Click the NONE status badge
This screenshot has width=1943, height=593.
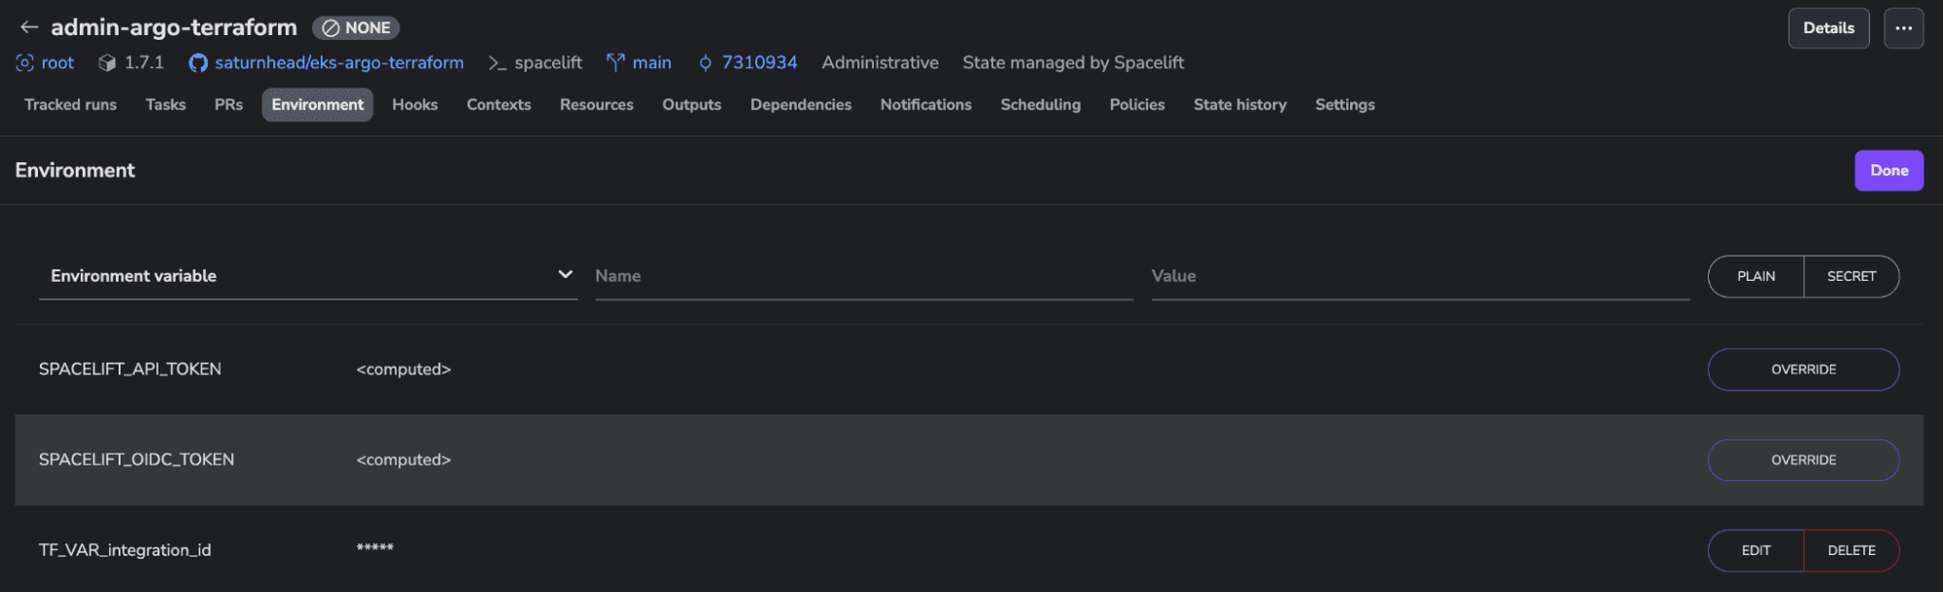pyautogui.click(x=357, y=28)
